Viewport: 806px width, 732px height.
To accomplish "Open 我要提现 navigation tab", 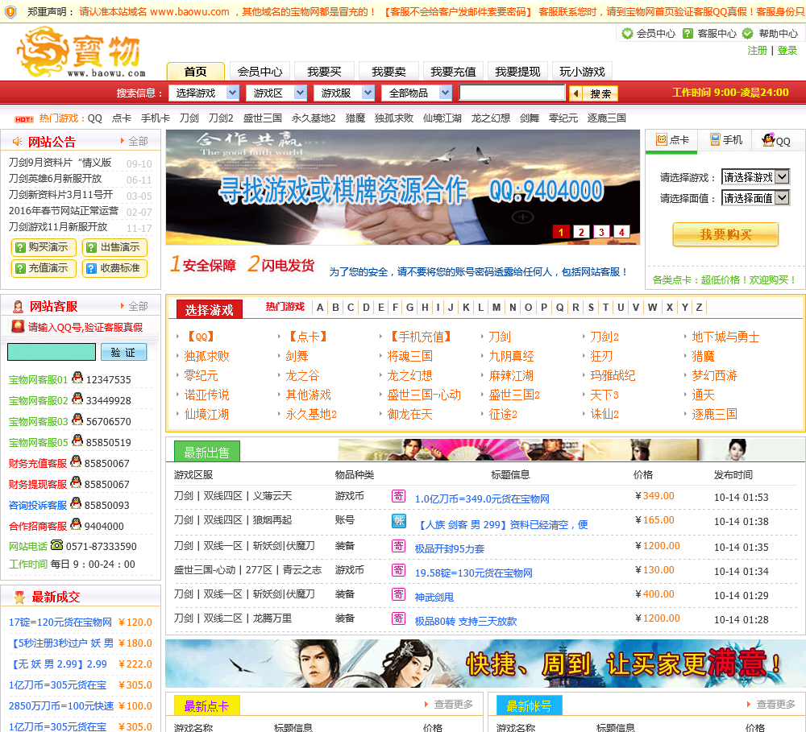I will point(517,72).
